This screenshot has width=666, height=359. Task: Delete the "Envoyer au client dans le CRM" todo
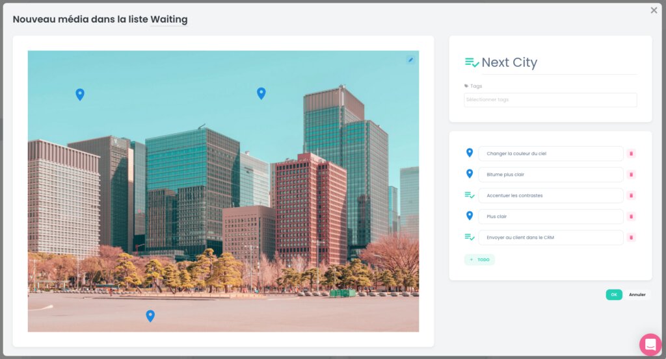click(x=631, y=238)
